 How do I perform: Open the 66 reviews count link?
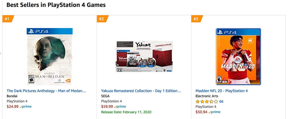pos(221,102)
